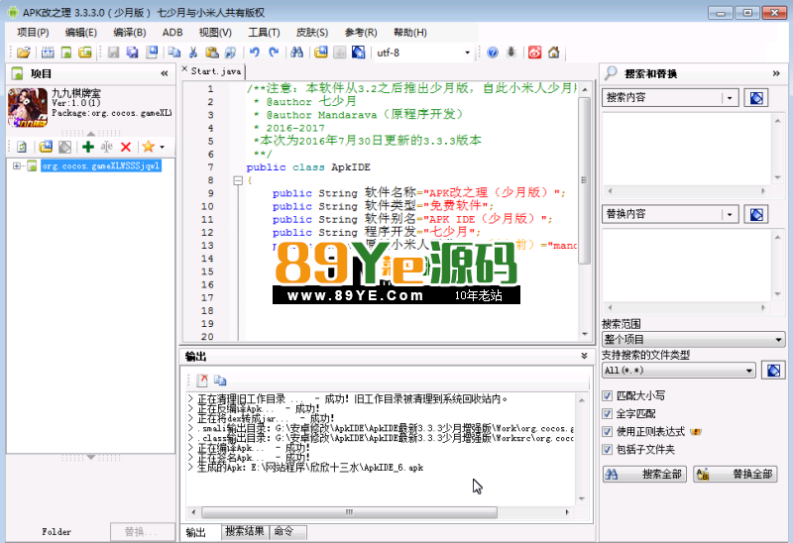Image resolution: width=793 pixels, height=543 pixels.
Task: Click the copy output icon
Action: (220, 380)
